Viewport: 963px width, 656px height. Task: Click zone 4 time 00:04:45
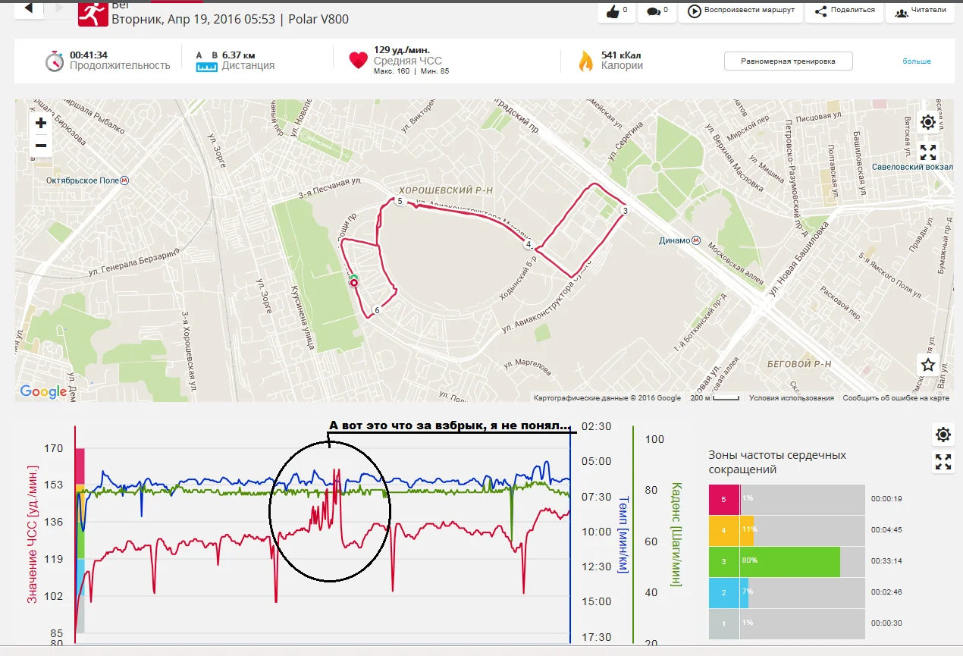[x=886, y=530]
